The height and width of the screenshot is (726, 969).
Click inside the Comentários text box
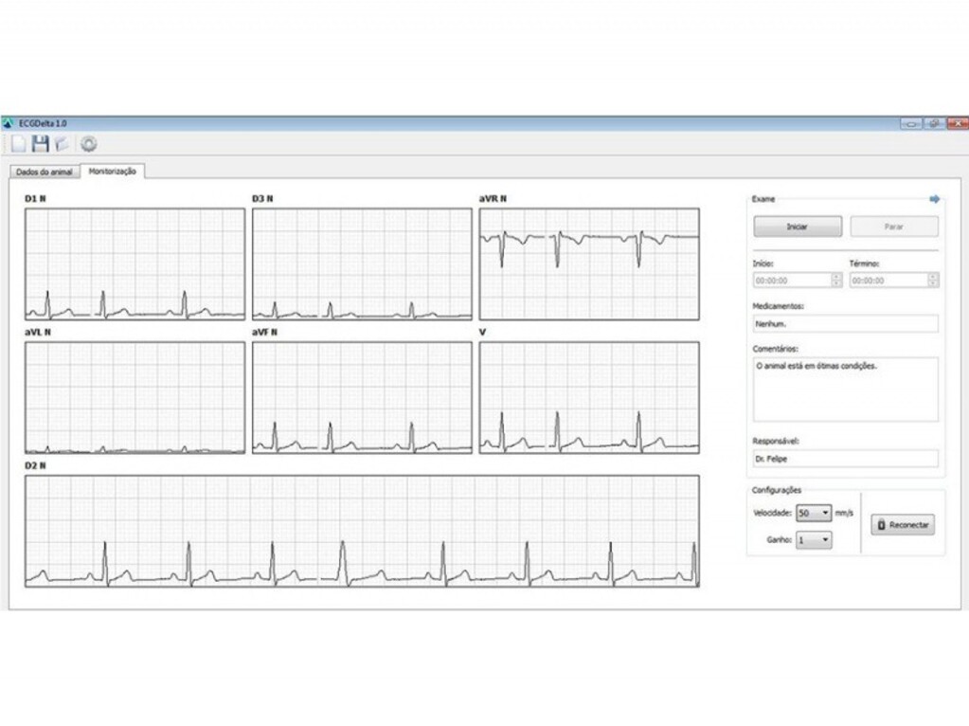(845, 389)
